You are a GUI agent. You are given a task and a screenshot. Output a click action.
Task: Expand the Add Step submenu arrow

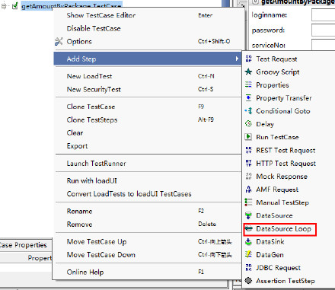coord(237,59)
